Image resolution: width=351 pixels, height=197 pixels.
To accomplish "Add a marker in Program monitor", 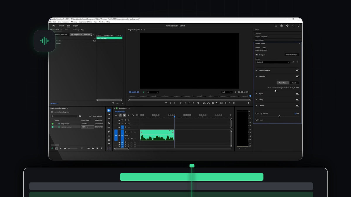I will point(166,103).
